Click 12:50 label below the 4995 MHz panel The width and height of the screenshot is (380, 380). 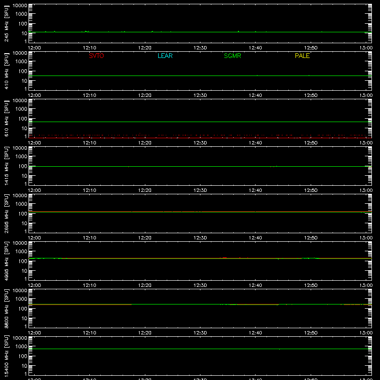pos(311,285)
